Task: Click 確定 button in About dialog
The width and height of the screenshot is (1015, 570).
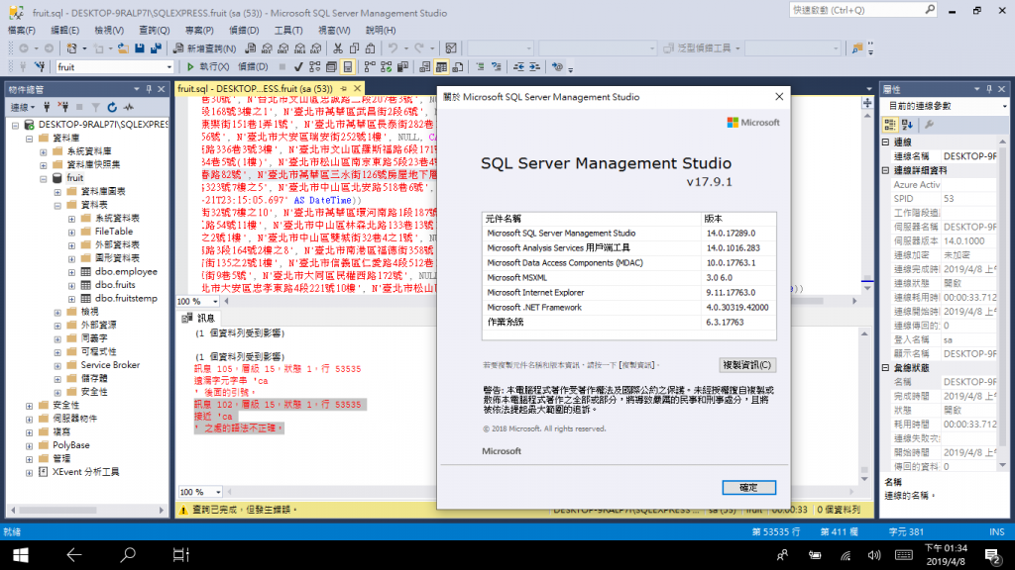Action: (x=748, y=487)
